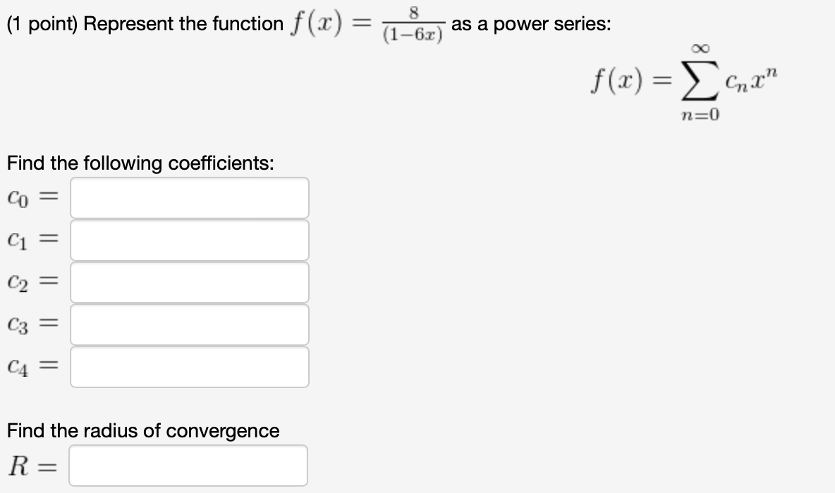Activate the c4 coefficient input box

[x=190, y=367]
